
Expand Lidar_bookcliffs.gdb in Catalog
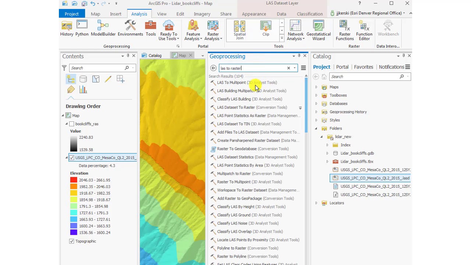pos(327,153)
